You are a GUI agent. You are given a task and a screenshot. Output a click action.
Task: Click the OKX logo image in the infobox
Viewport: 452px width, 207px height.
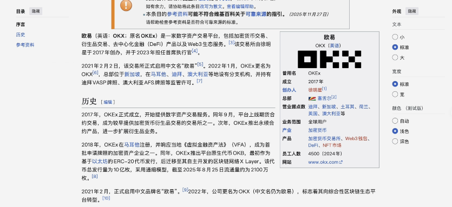coord(329,59)
